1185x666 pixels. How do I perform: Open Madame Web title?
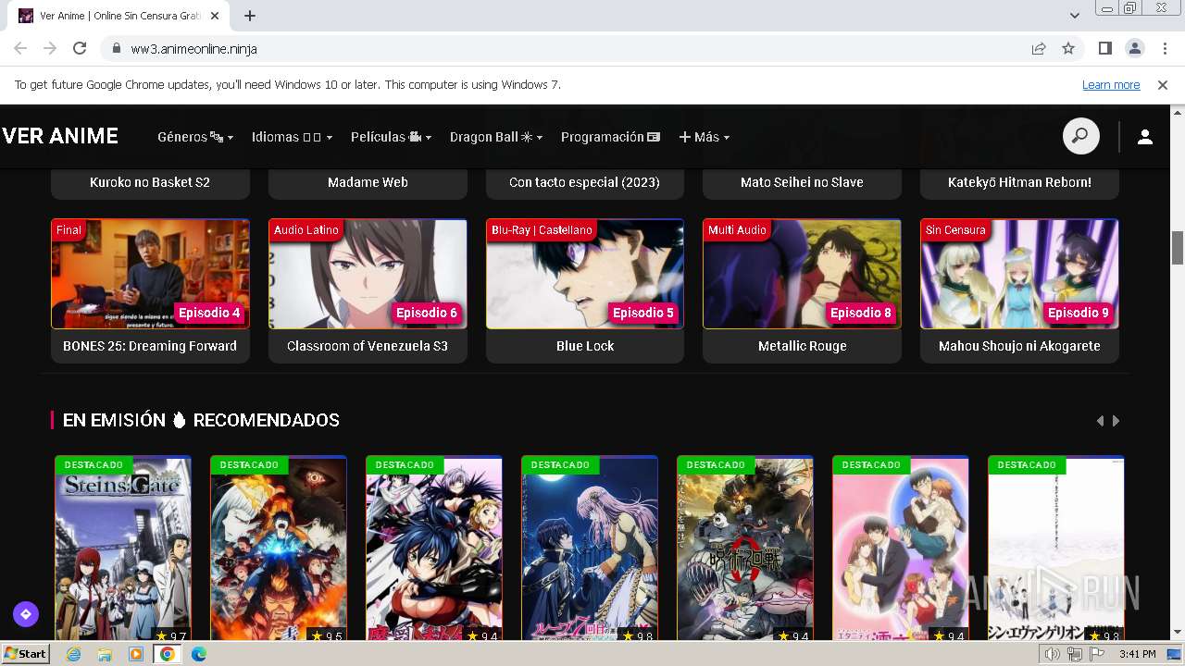coord(368,182)
